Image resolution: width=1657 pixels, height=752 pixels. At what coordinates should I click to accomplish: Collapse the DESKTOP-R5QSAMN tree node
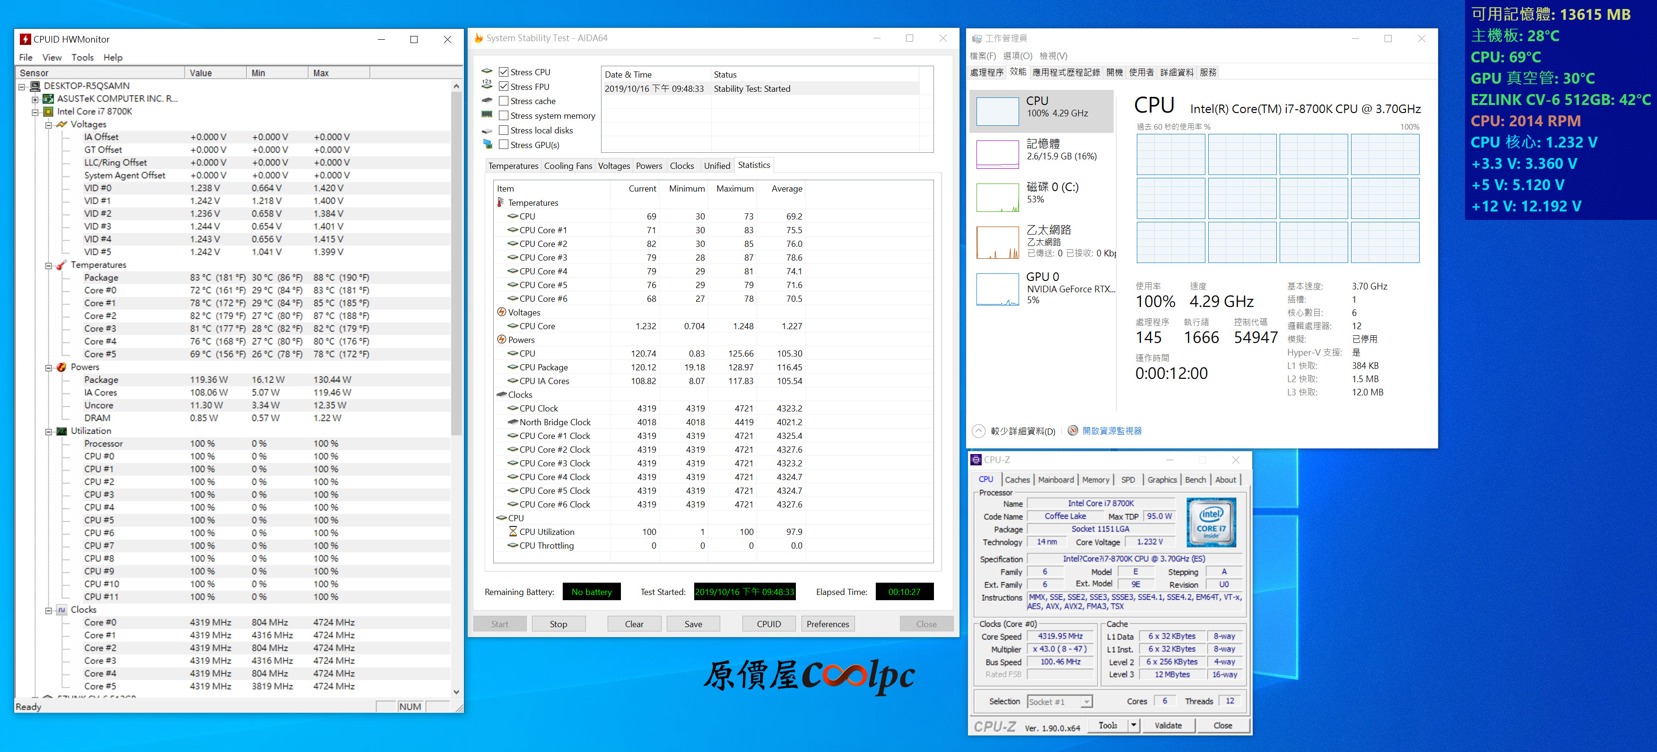(x=22, y=86)
